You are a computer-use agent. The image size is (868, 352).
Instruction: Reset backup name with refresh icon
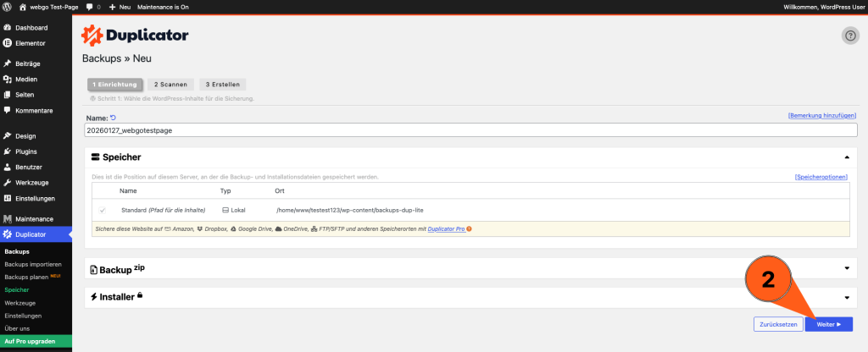coord(113,117)
